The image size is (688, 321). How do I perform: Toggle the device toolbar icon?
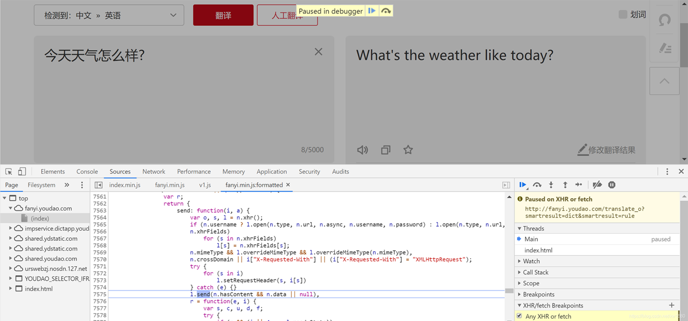(22, 172)
